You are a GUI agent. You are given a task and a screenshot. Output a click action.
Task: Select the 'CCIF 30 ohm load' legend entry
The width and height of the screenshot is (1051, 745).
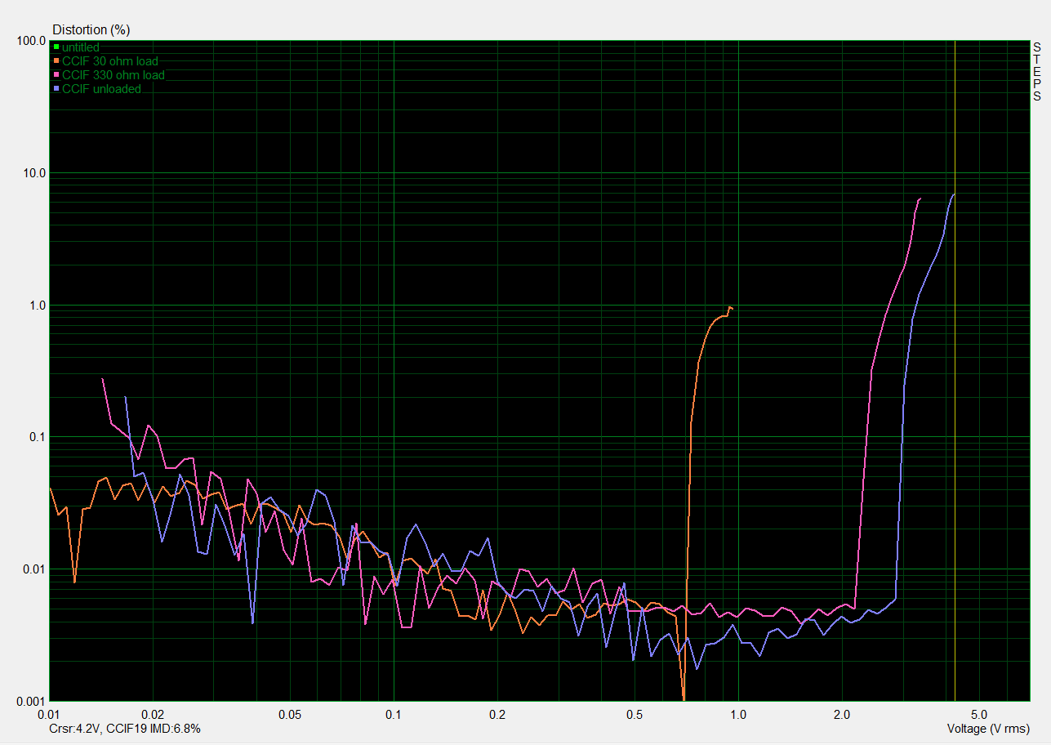(x=109, y=61)
